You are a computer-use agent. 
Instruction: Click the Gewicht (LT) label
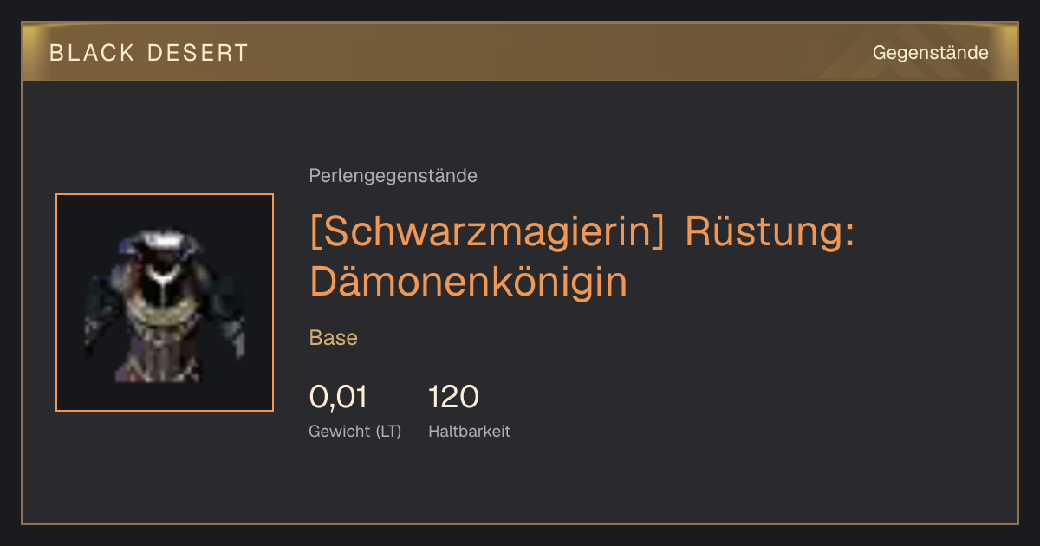354,431
